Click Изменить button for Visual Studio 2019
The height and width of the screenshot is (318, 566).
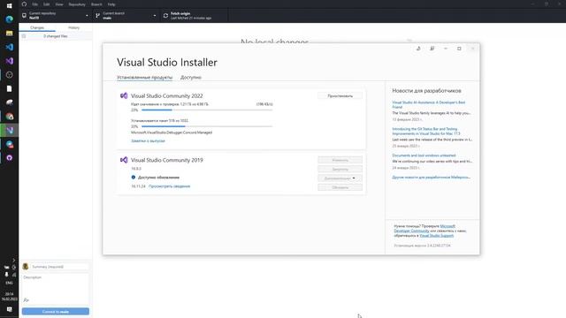pos(340,160)
